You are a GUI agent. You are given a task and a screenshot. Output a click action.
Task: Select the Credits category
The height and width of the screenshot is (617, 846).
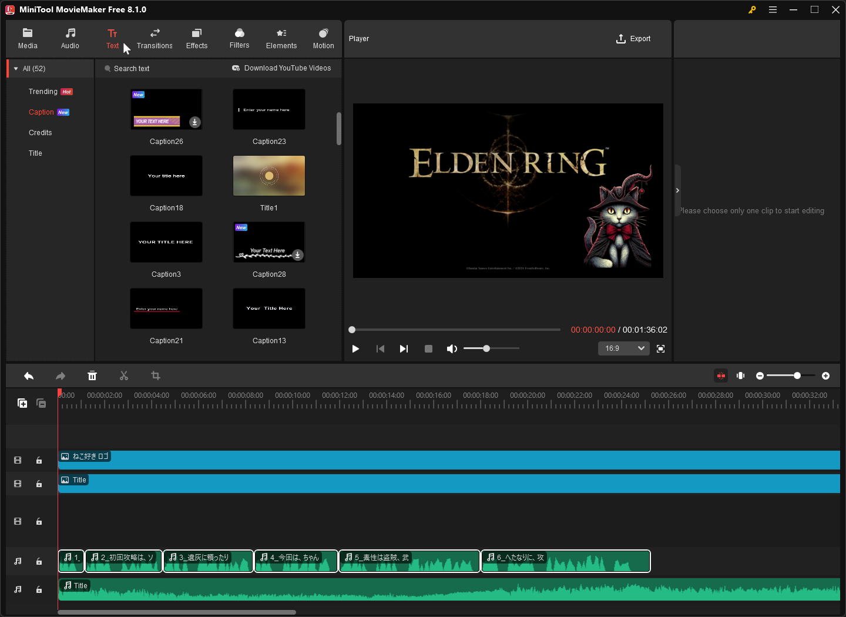click(41, 133)
